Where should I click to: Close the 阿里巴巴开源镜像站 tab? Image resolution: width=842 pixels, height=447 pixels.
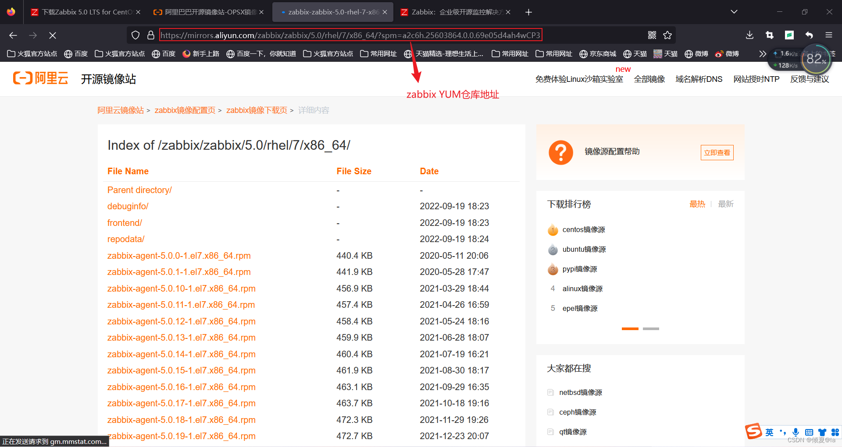[261, 12]
